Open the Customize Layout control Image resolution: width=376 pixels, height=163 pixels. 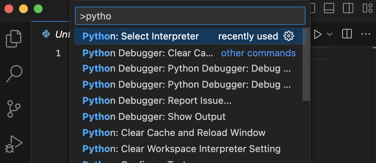point(367,8)
